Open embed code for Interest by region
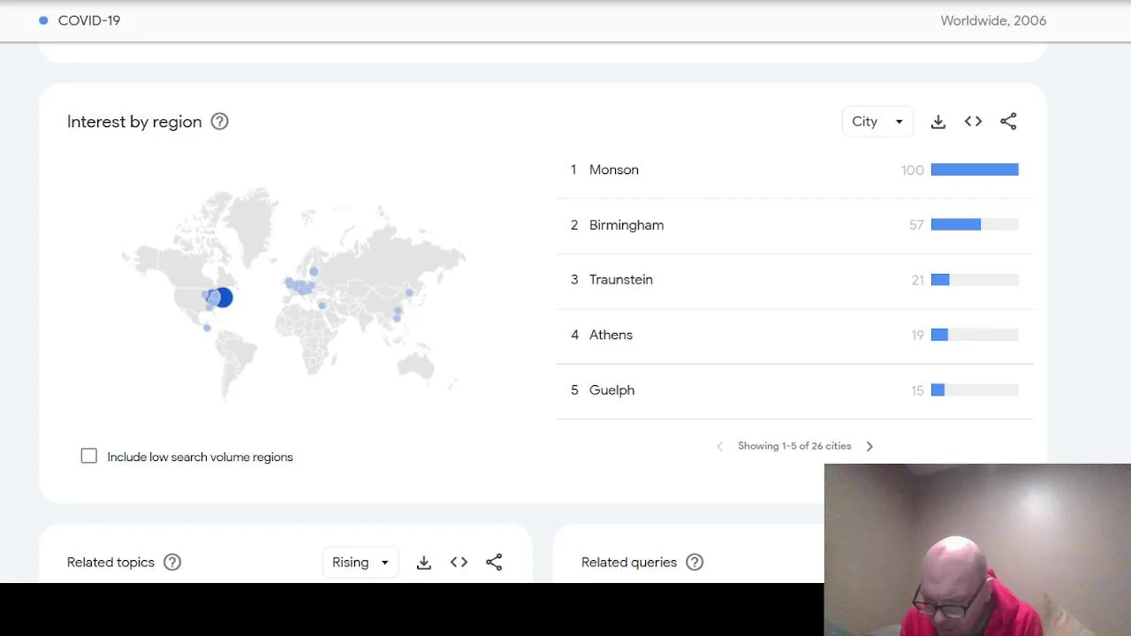 coord(973,122)
